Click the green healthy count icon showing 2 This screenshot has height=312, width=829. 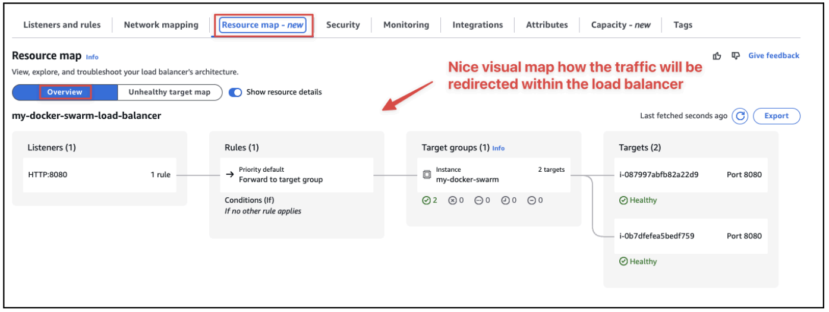coord(426,200)
